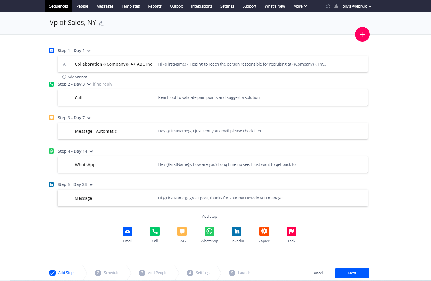
Task: Add a Task step with flag icon
Action: coord(291,231)
